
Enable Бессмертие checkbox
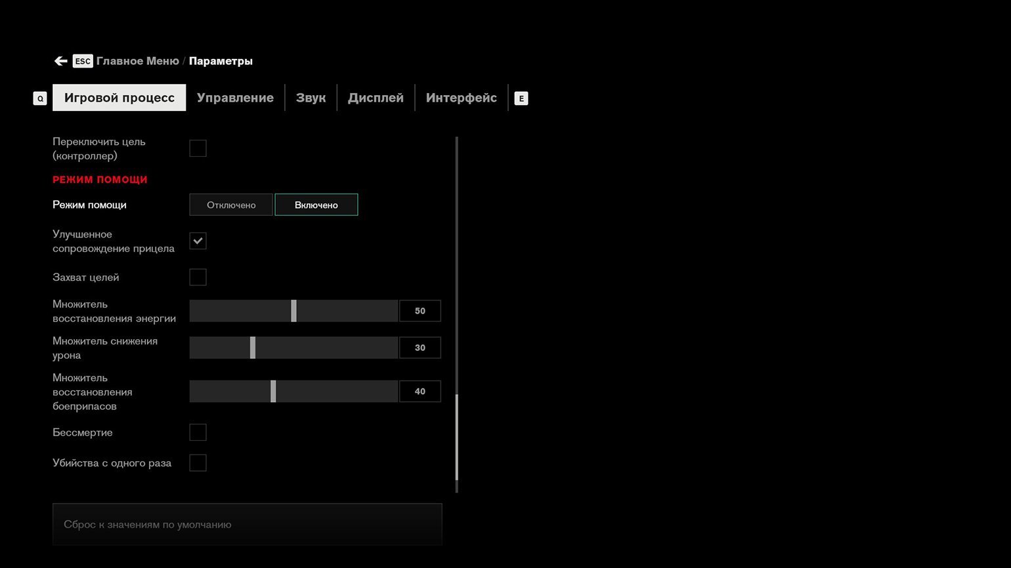[198, 432]
